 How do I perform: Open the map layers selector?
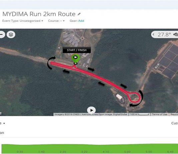pos(11,34)
